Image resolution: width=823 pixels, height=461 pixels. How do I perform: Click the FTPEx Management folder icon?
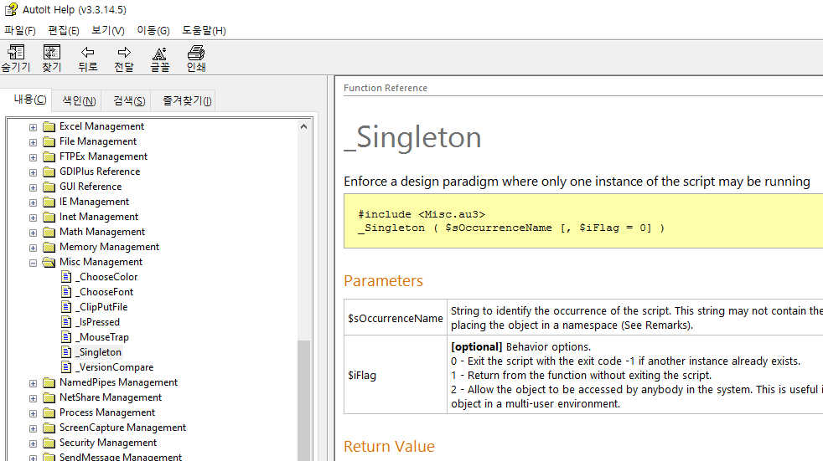(x=49, y=157)
